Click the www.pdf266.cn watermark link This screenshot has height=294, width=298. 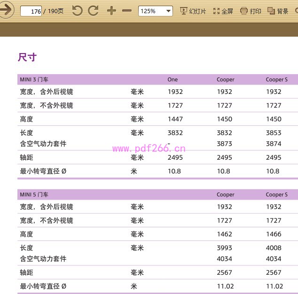pyautogui.click(x=149, y=149)
